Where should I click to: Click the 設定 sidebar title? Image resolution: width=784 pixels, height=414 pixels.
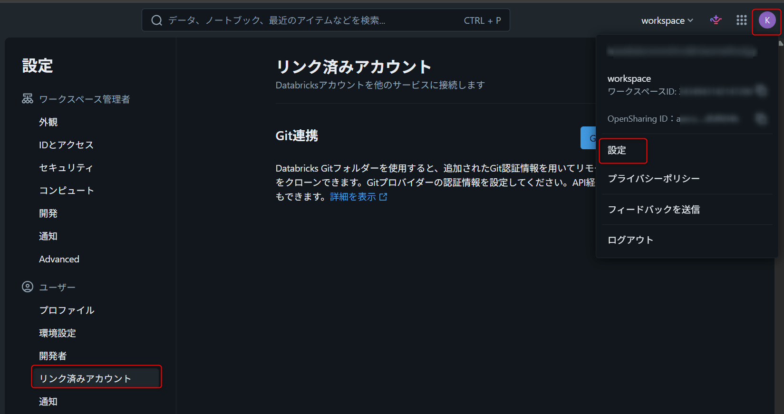tap(38, 66)
